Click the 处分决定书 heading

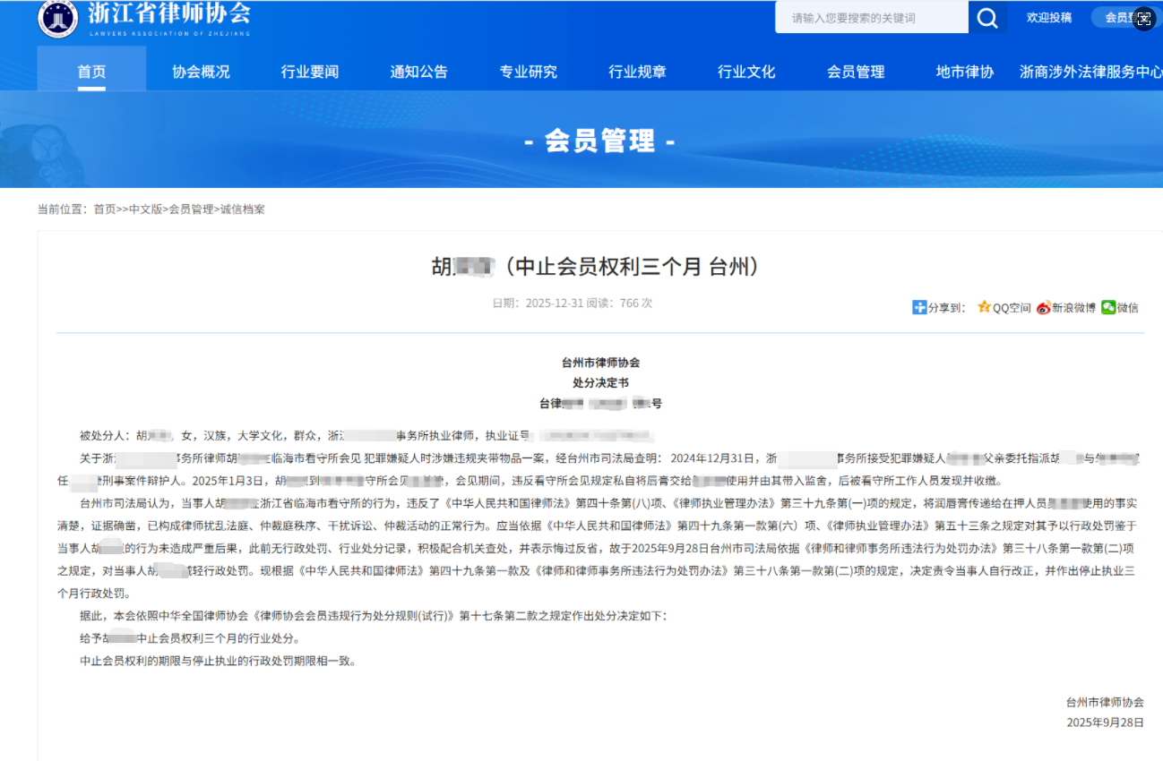(x=600, y=383)
